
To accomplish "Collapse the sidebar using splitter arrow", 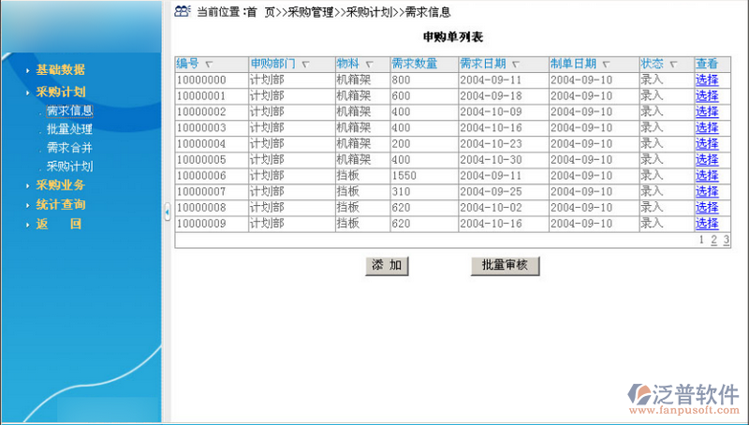I will coord(168,212).
